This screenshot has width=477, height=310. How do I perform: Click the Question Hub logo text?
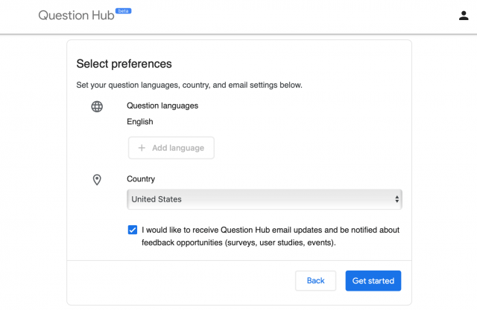pos(76,16)
